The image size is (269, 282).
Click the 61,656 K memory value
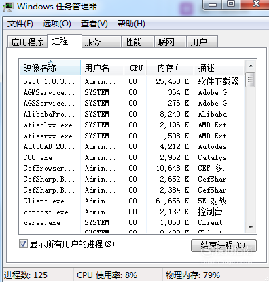173,201
